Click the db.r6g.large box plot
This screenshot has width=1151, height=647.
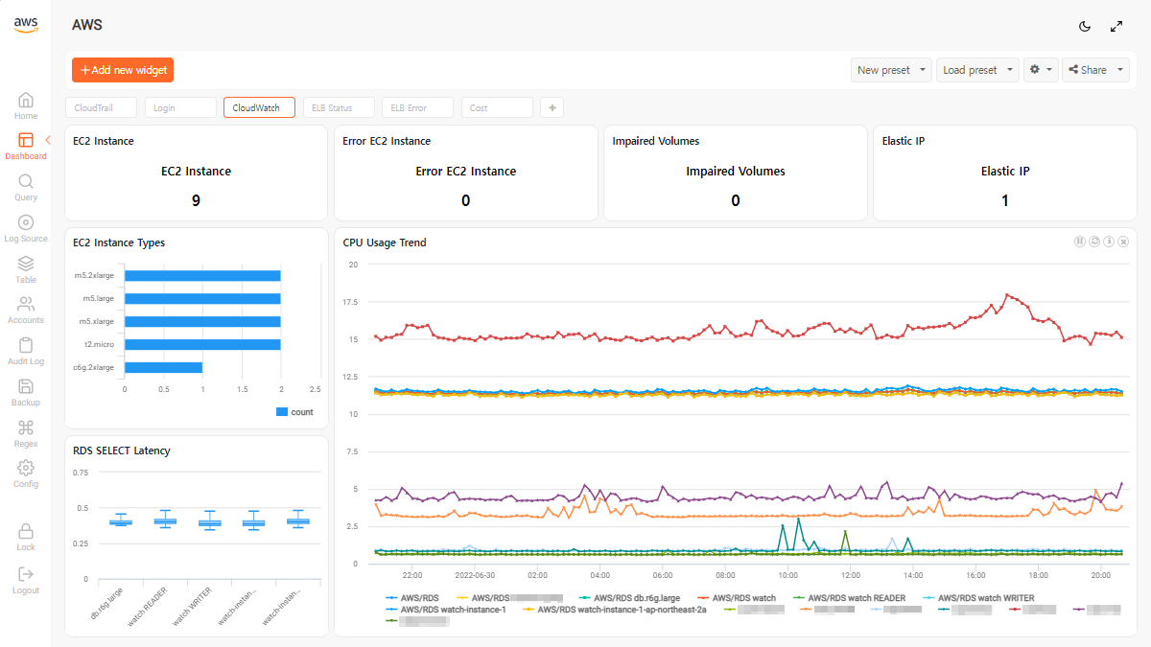click(121, 522)
